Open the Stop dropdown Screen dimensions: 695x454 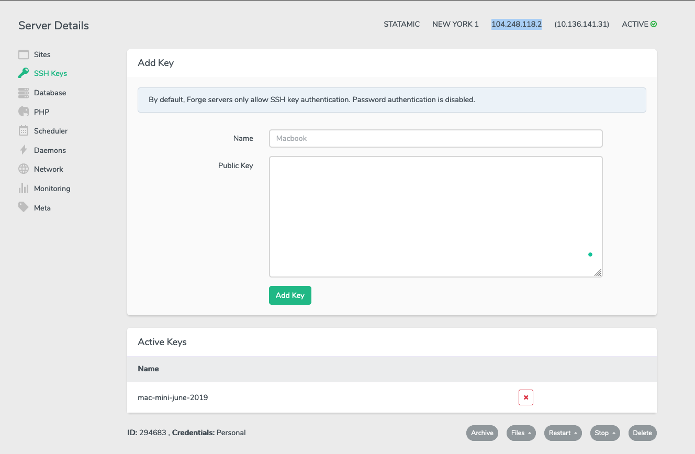(x=604, y=433)
